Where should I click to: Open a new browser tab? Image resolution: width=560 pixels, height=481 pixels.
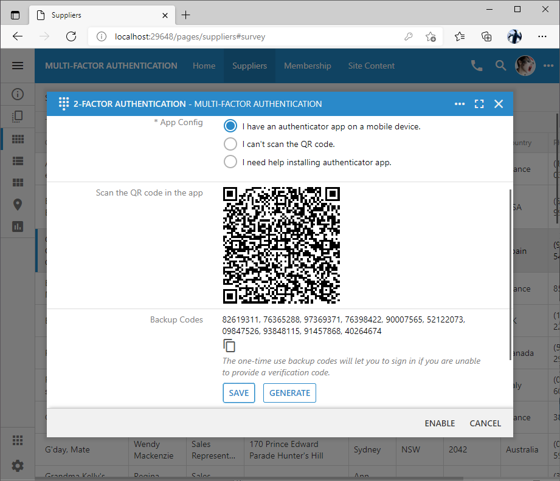point(185,15)
